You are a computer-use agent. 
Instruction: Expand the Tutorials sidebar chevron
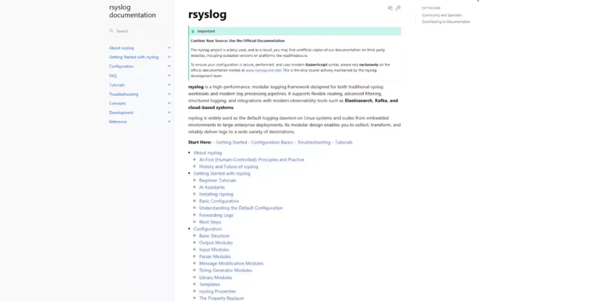(x=169, y=85)
